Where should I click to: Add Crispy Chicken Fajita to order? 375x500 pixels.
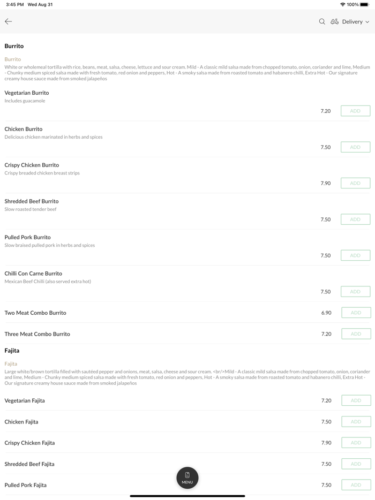tap(356, 443)
